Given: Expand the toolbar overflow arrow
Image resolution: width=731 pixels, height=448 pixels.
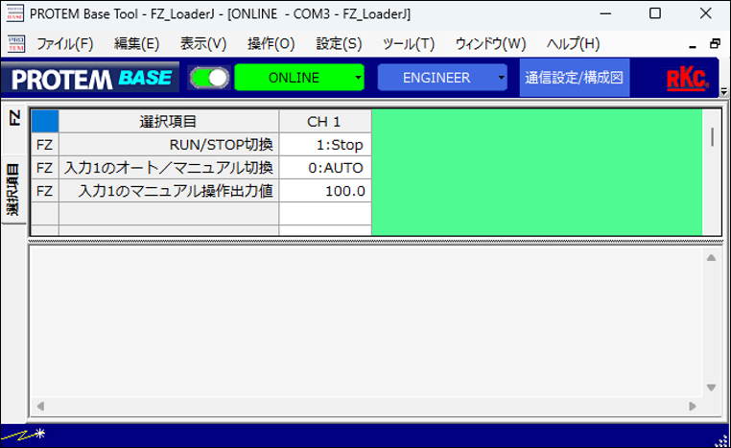Looking at the screenshot, I should (x=724, y=92).
